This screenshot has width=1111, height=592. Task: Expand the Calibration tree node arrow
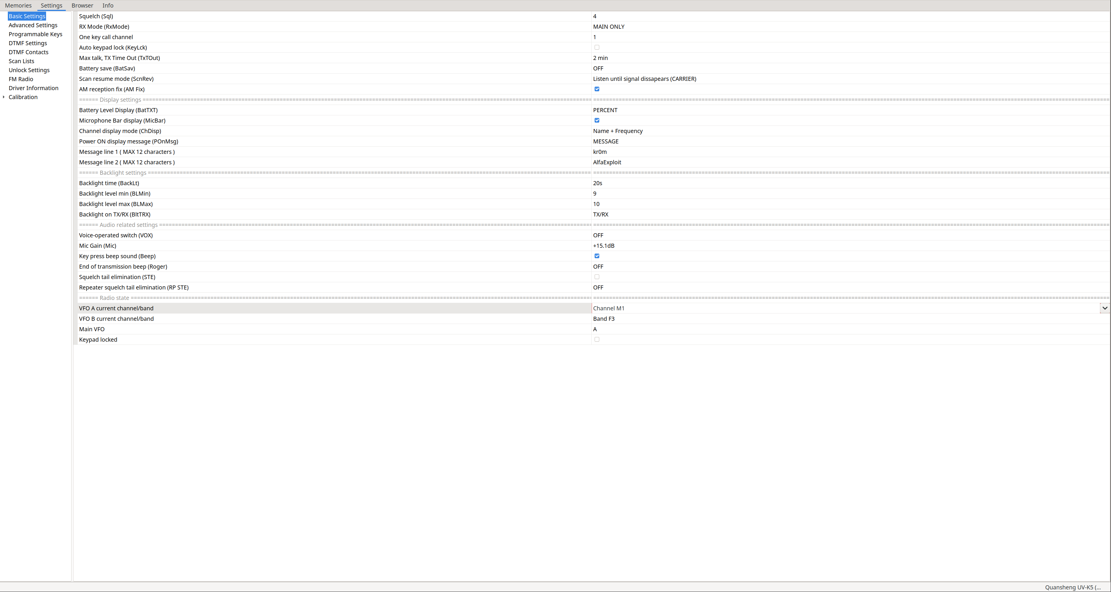pos(4,97)
